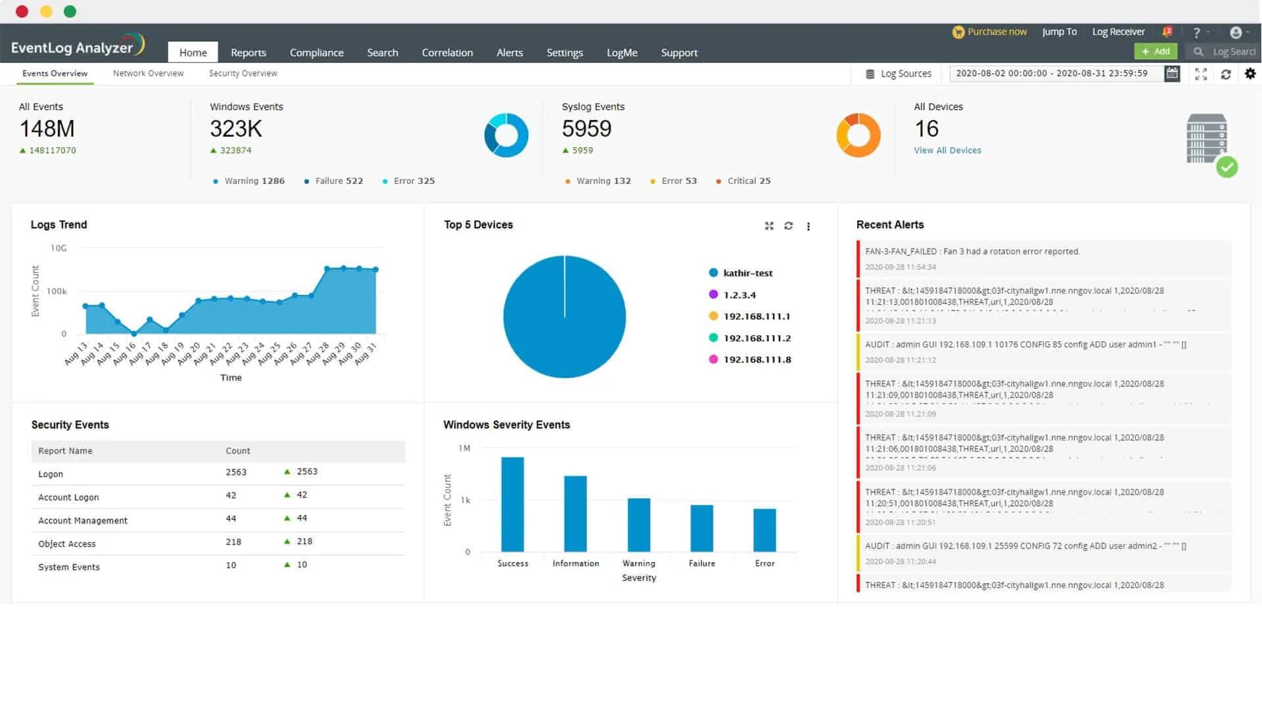Open the View All Devices link
The width and height of the screenshot is (1262, 709).
[947, 150]
